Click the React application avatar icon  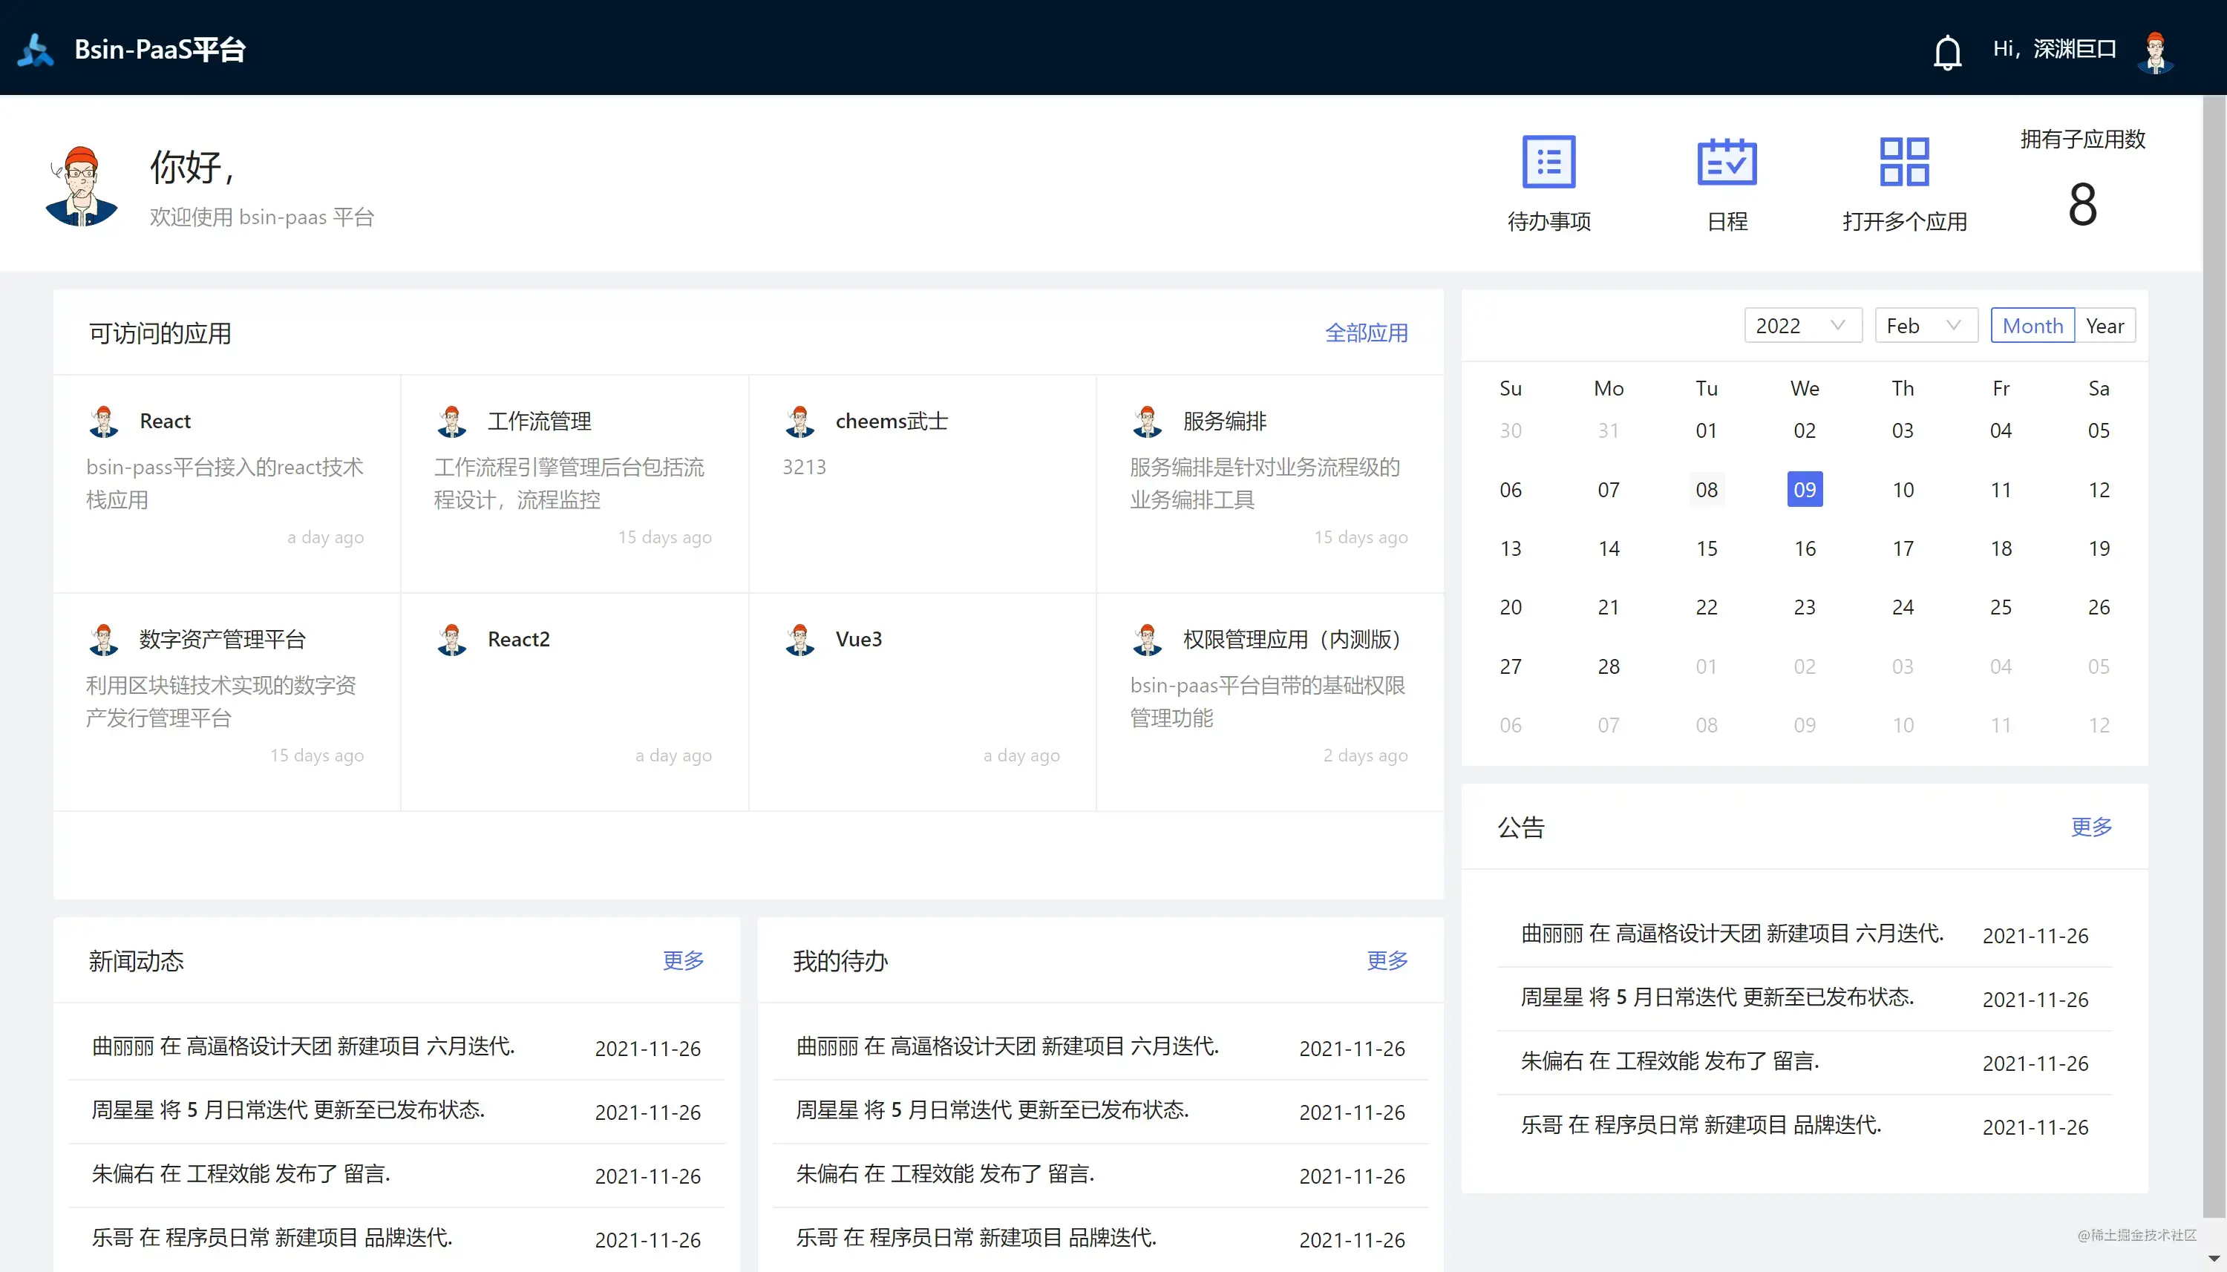point(105,421)
